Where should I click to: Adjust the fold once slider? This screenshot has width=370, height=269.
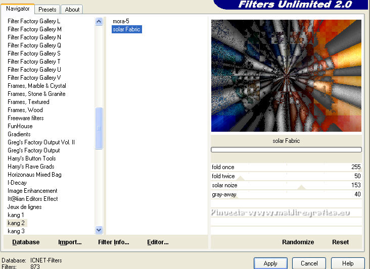[x=286, y=167]
